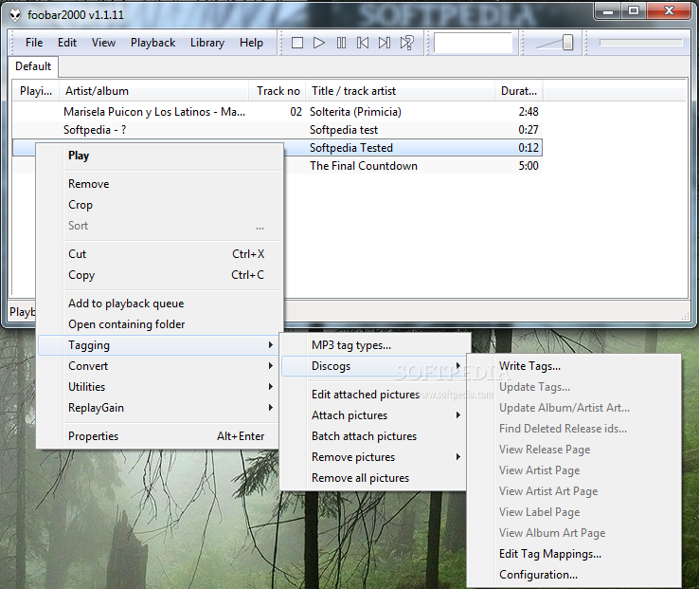This screenshot has width=699, height=589.
Task: Select Open containing folder
Action: tap(160, 324)
